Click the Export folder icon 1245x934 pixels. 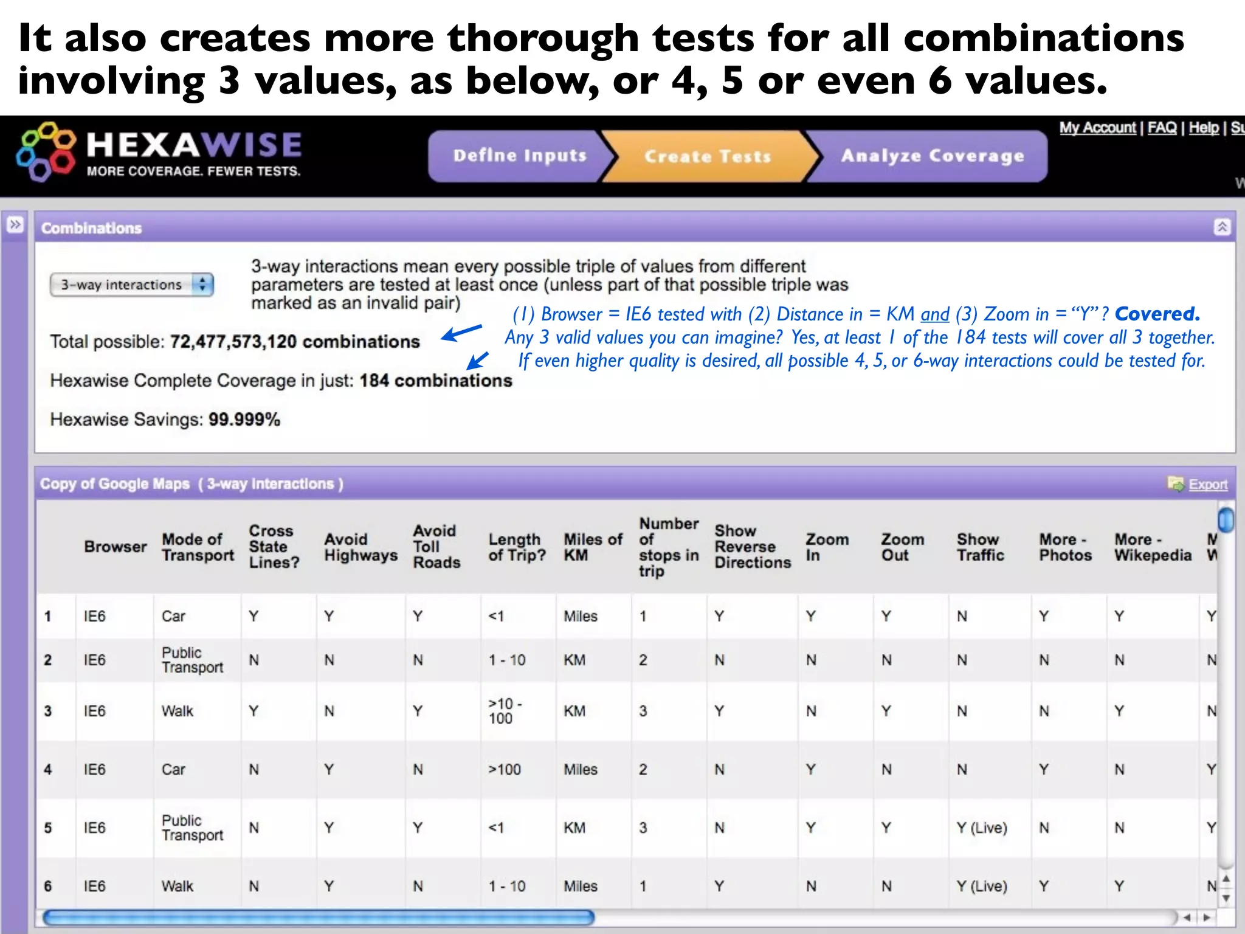click(1176, 483)
